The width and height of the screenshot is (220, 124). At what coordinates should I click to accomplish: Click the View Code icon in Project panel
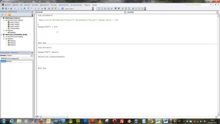(x=2, y=14)
